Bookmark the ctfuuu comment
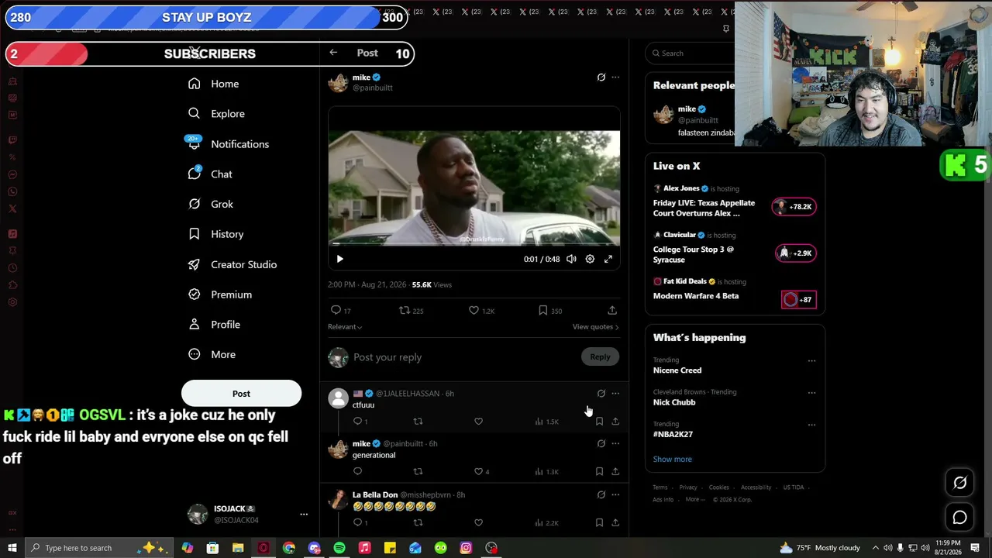992x558 pixels. tap(599, 422)
